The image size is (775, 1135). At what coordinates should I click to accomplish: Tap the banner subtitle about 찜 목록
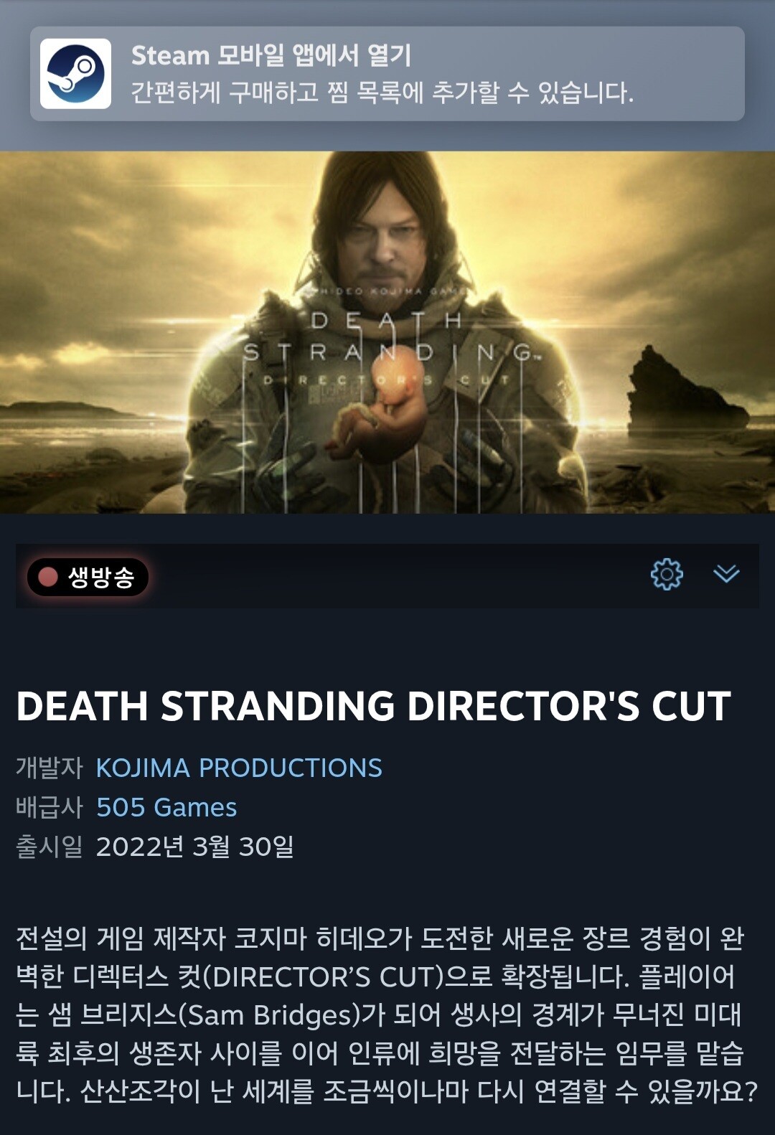tap(382, 93)
